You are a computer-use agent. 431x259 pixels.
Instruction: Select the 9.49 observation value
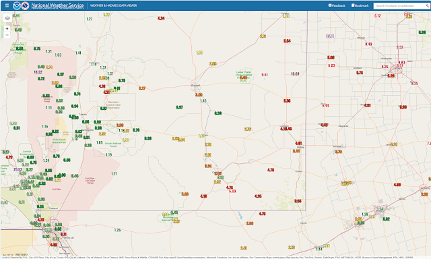(368, 45)
